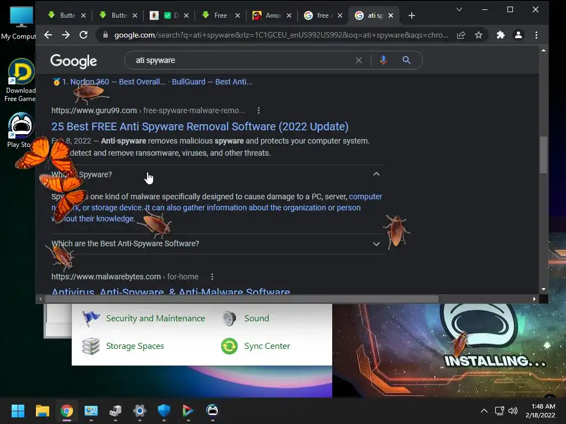Open the Control Panel taskbar icon
Screen dimensions: 566x424
[91, 411]
